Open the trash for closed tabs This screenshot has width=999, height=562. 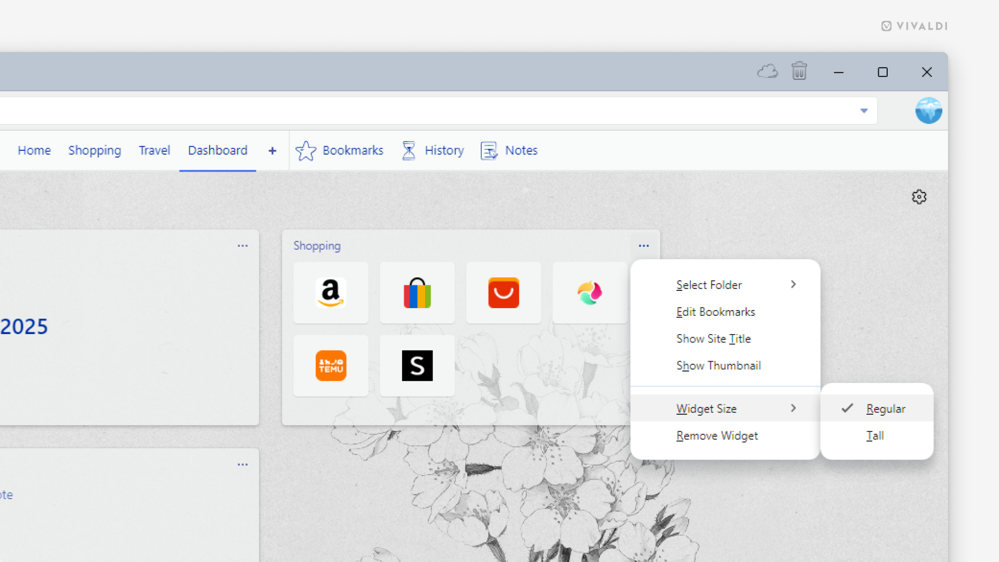click(800, 71)
